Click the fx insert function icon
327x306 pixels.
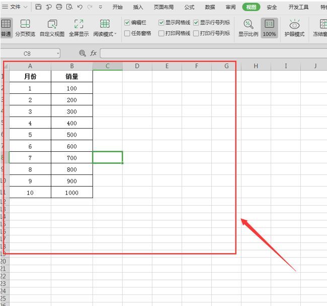pos(93,53)
